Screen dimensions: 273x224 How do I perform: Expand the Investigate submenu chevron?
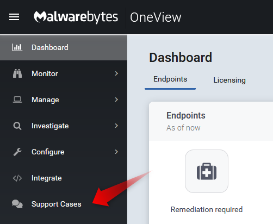tap(116, 126)
